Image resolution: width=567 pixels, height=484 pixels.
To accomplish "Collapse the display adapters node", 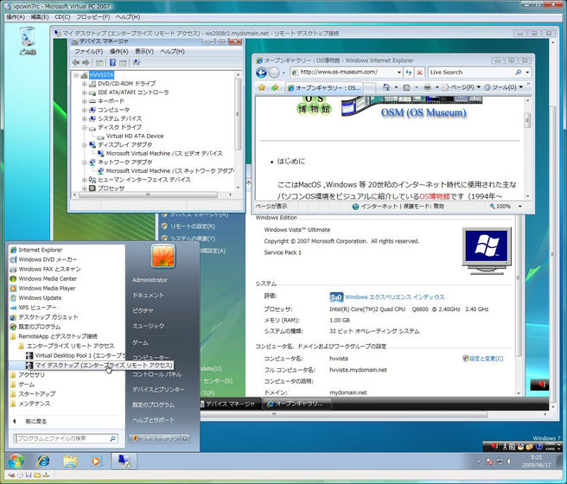I will pos(84,145).
